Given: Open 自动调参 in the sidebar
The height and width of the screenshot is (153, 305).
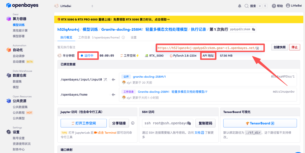Looking at the screenshot, I should tap(19, 56).
